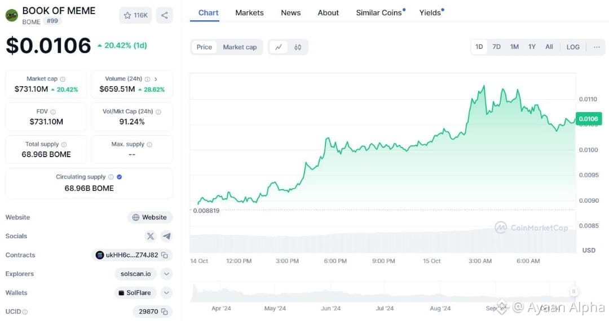Open the Volume (24h) arrow chevron
The width and height of the screenshot is (609, 321).
(156, 79)
